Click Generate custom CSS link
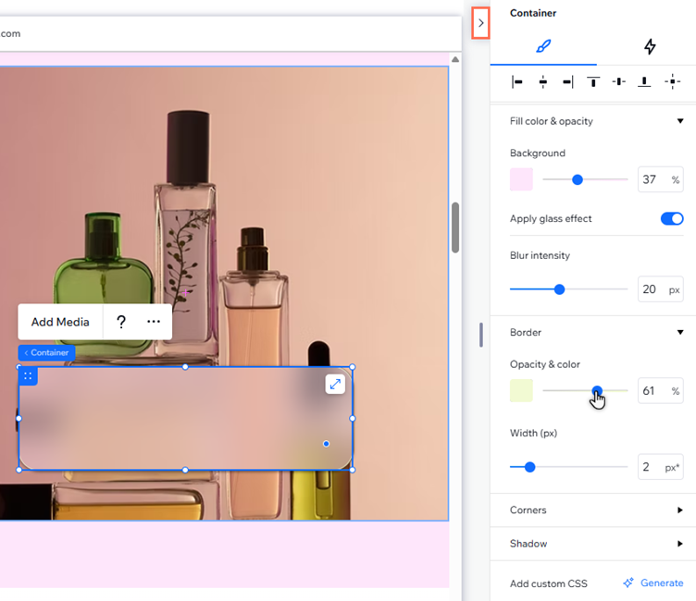This screenshot has width=696, height=601. pos(652,583)
